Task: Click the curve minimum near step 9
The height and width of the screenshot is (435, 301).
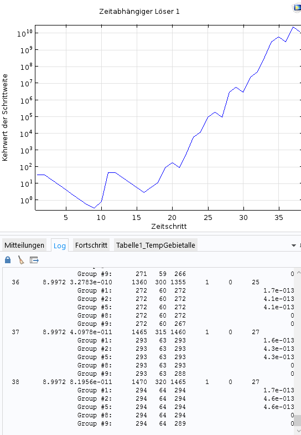Action: click(x=94, y=208)
